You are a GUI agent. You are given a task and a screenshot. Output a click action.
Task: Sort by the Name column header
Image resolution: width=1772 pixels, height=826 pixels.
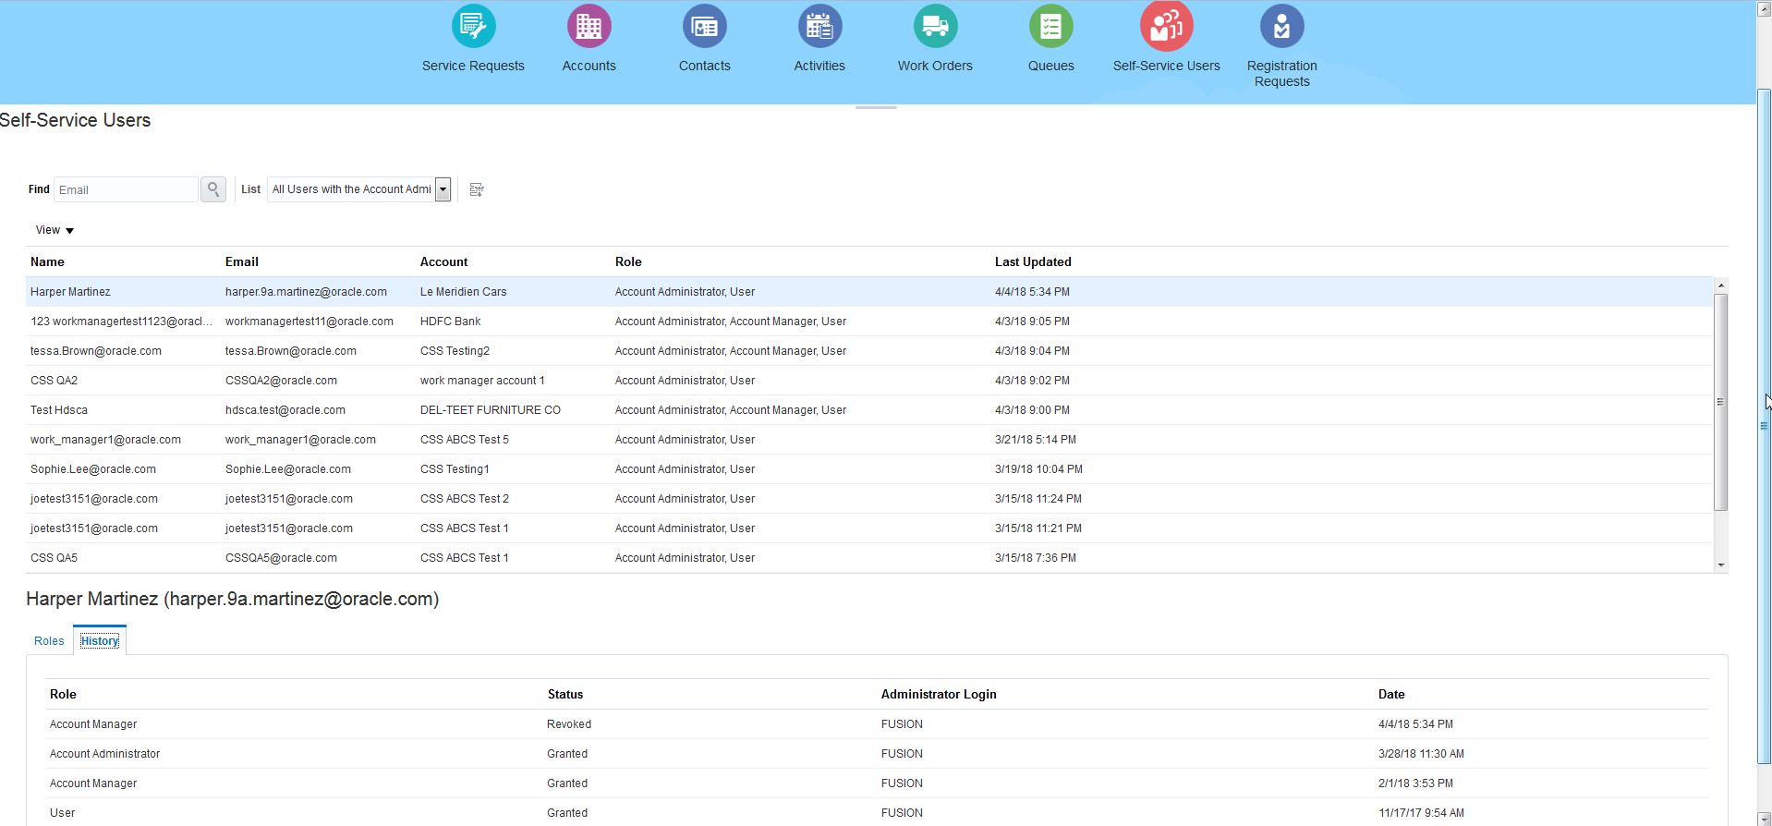pos(47,262)
